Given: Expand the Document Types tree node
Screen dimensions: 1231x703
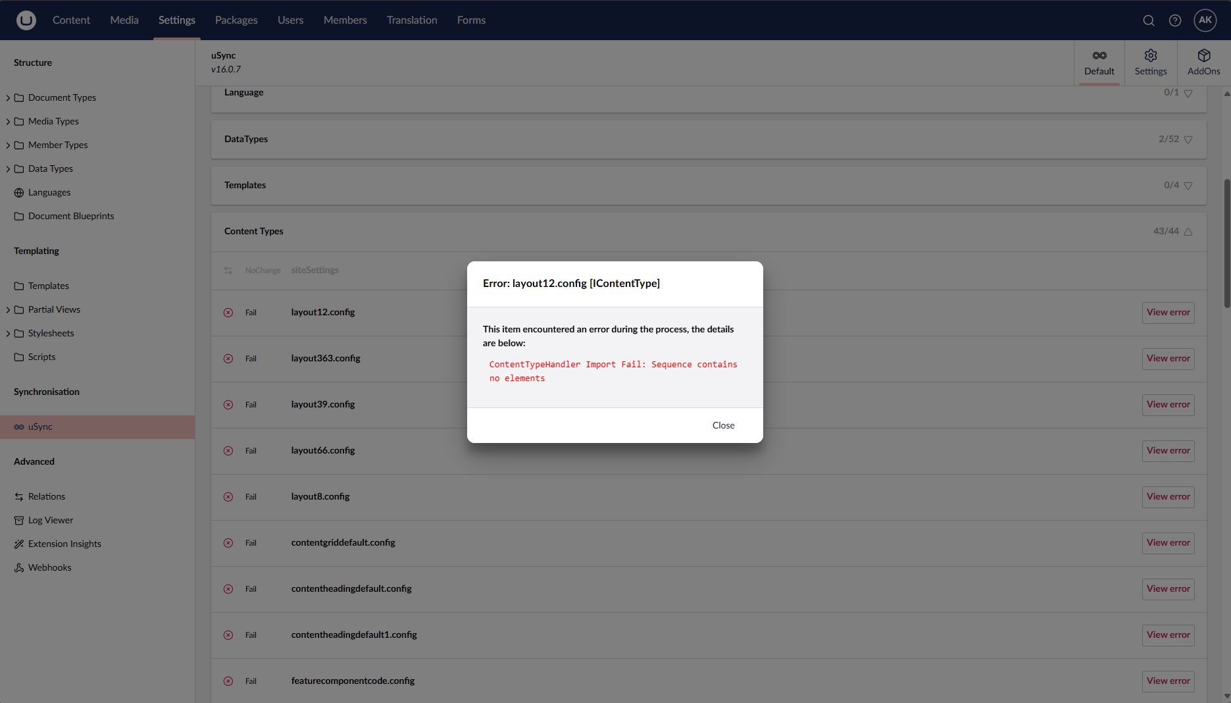Looking at the screenshot, I should point(8,98).
